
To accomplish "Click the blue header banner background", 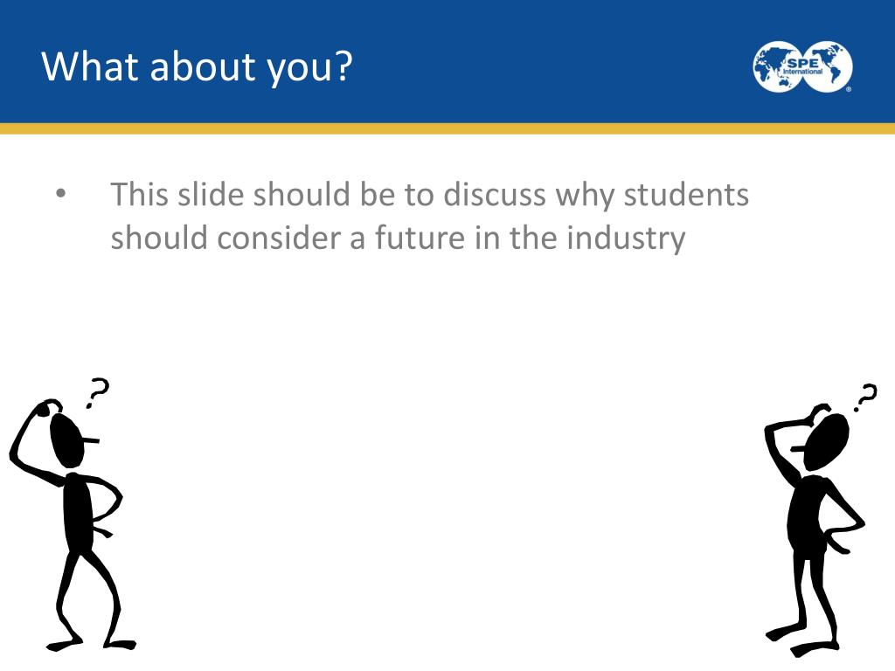I will pos(514,62).
